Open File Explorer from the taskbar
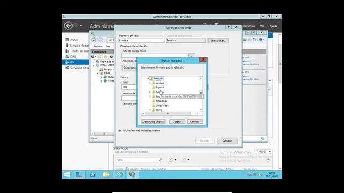The width and height of the screenshot is (344, 193). click(x=106, y=174)
